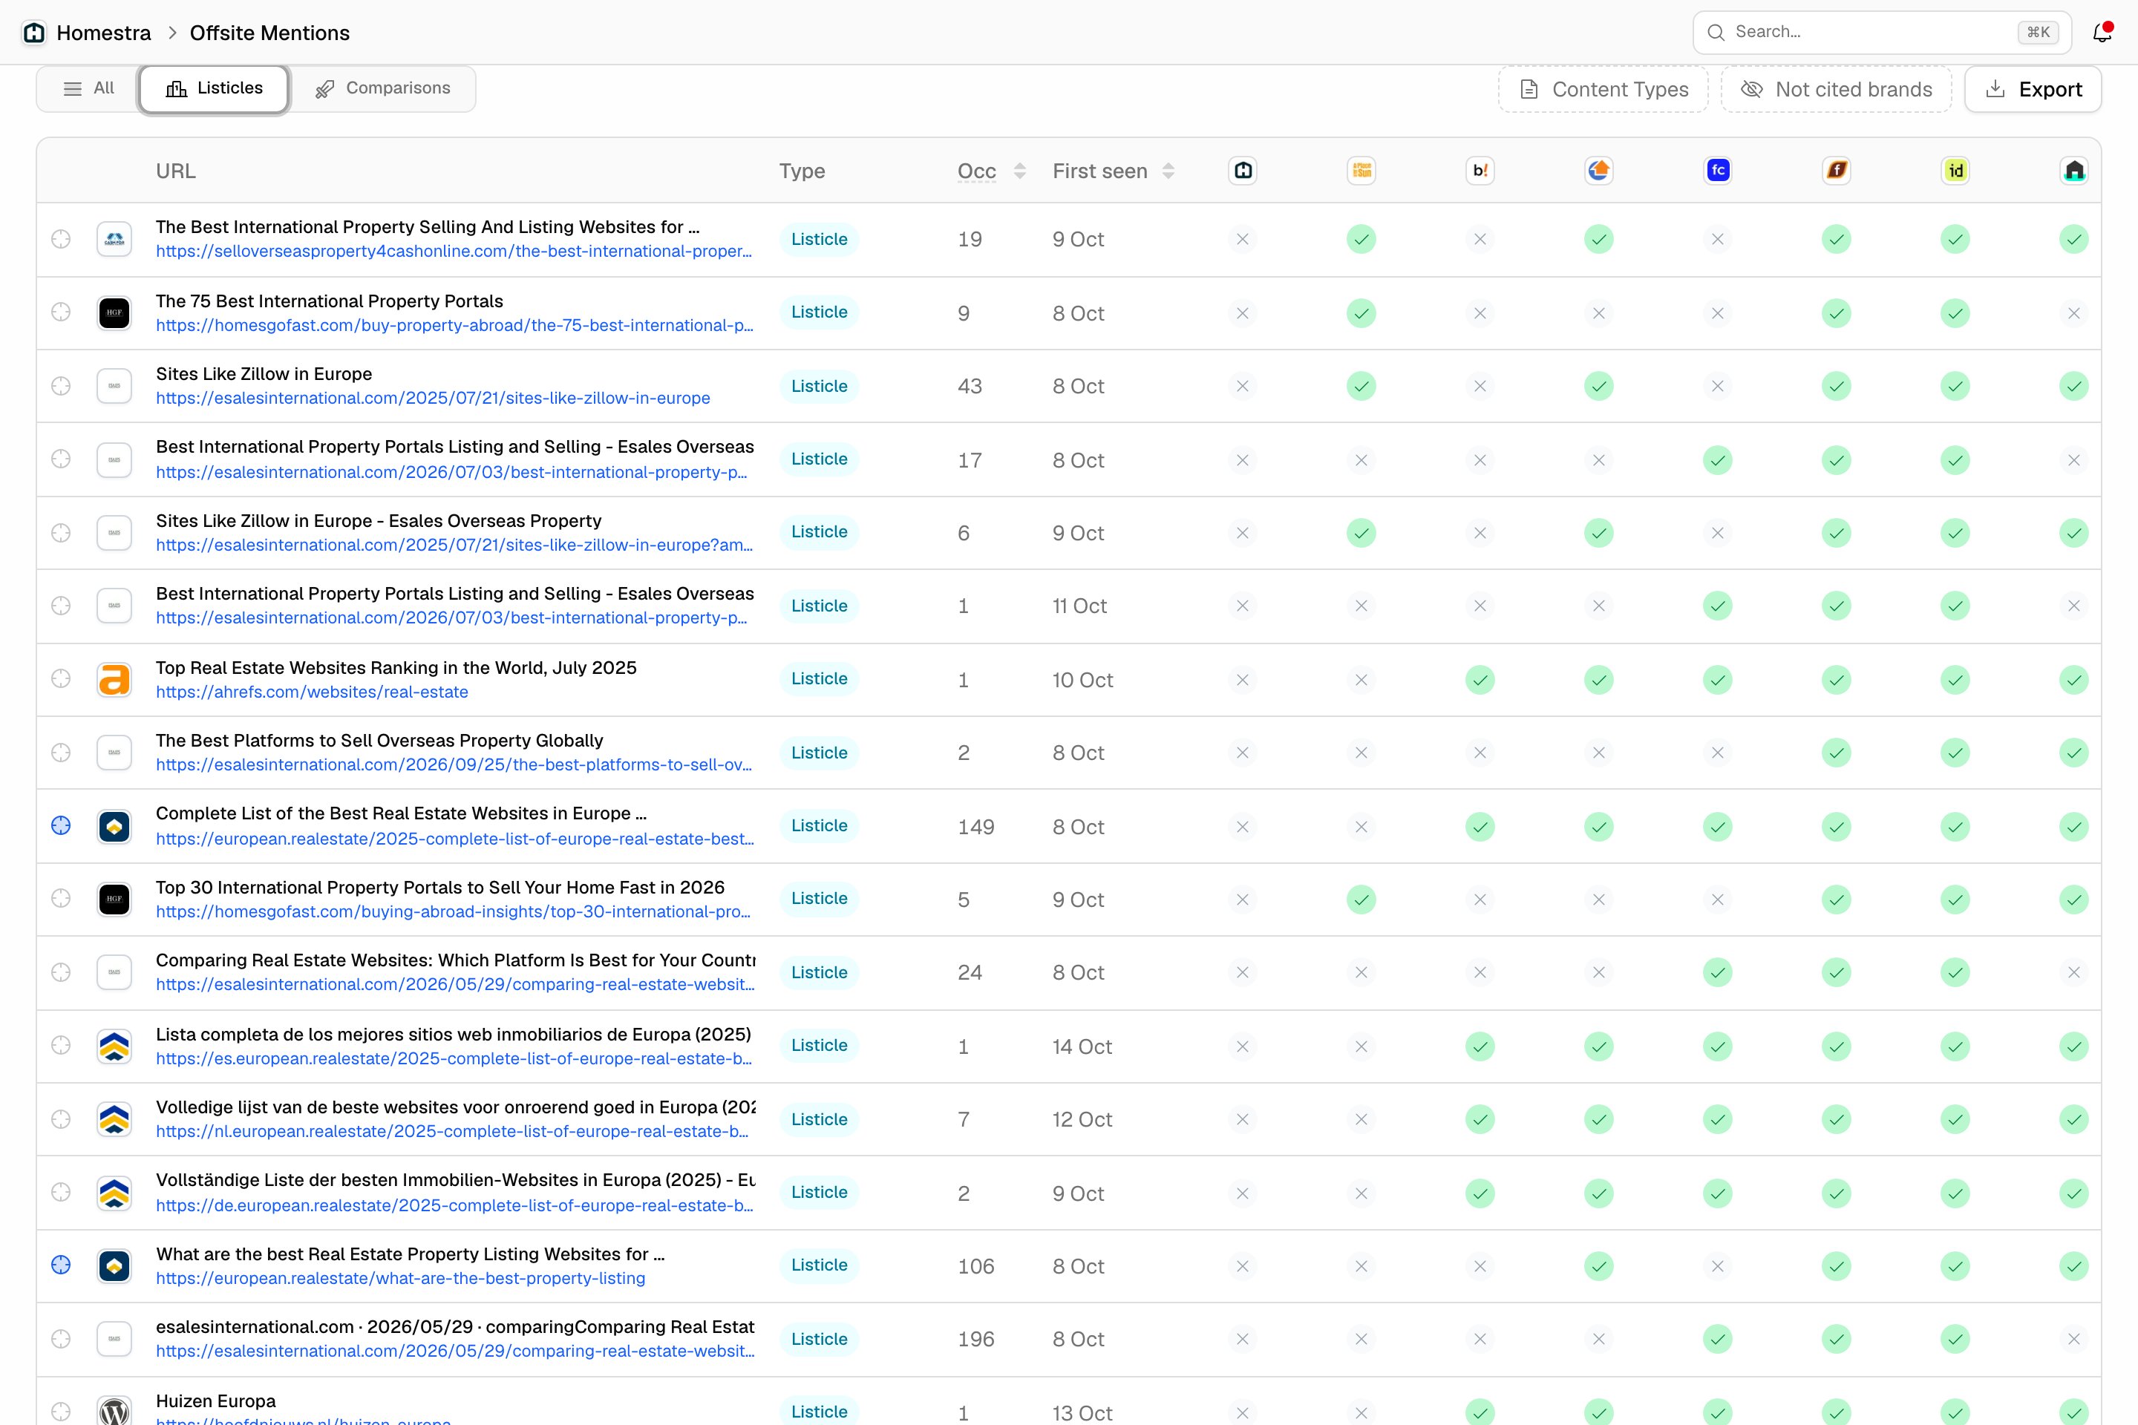Click the favicon for the 75 Best International Property Portals row
The height and width of the screenshot is (1425, 2138).
coord(114,312)
